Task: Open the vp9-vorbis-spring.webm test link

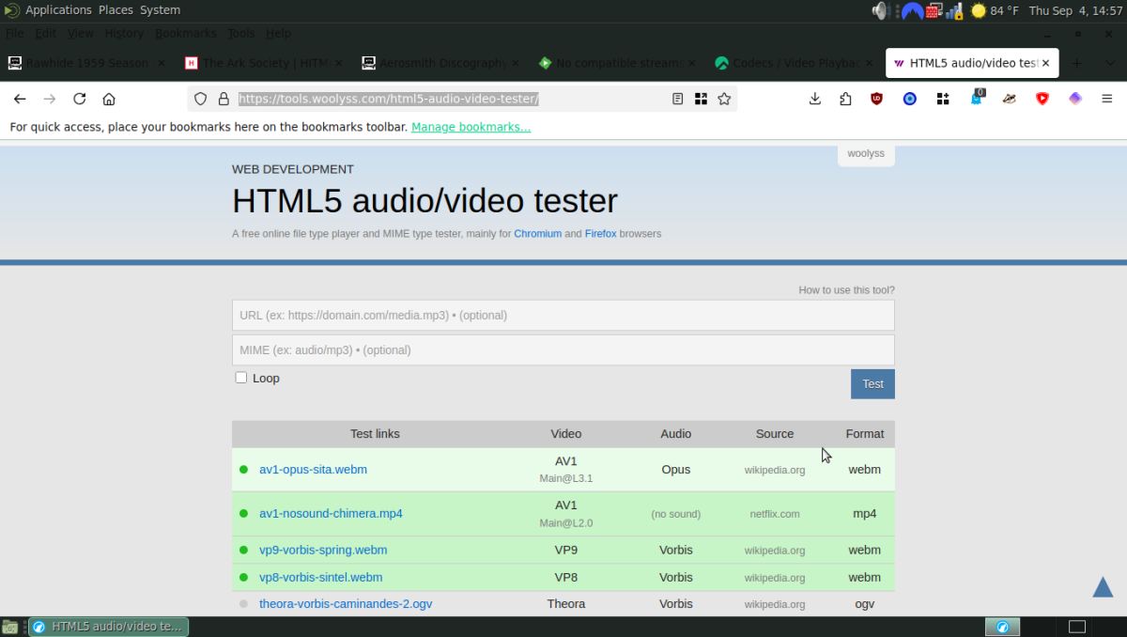Action: (323, 550)
